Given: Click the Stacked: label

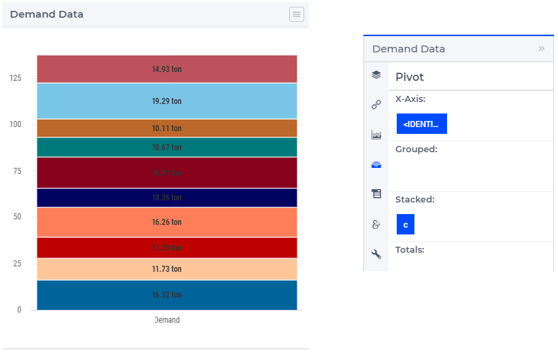Looking at the screenshot, I should (415, 199).
